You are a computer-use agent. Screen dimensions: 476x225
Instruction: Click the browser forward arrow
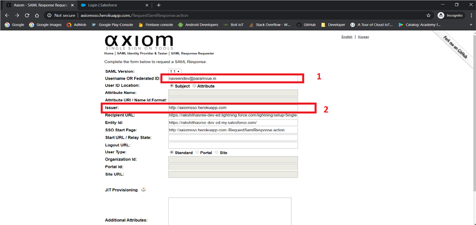17,15
